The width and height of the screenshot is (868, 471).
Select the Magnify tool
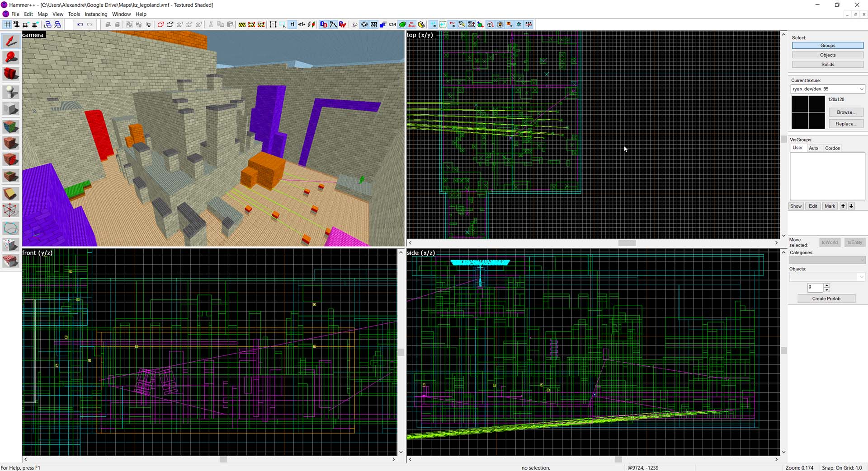(x=10, y=57)
